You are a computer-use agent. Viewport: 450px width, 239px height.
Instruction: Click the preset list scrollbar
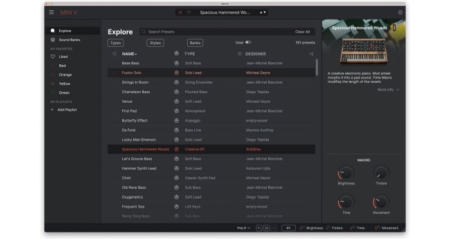click(317, 67)
